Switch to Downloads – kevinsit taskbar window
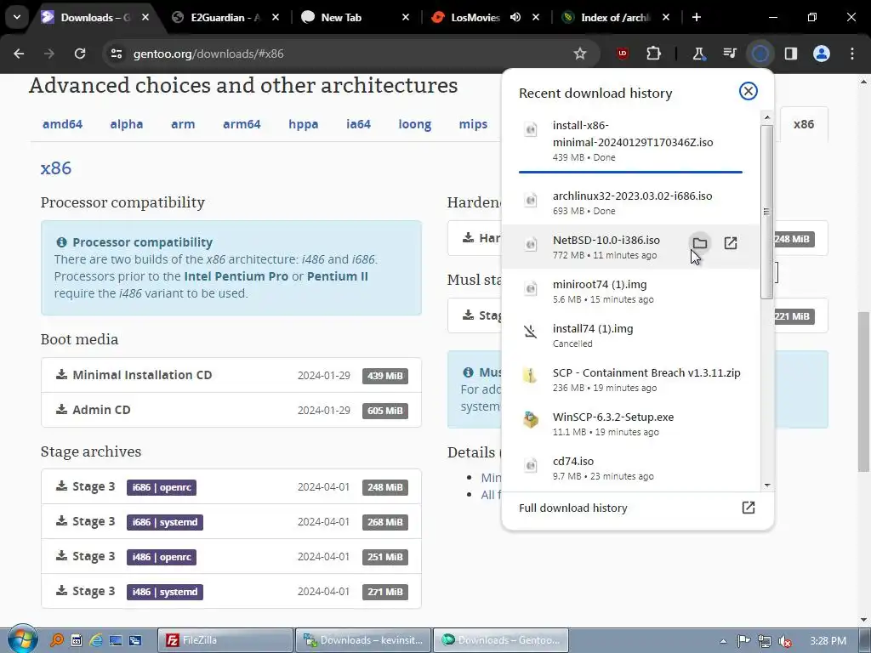 click(x=362, y=640)
